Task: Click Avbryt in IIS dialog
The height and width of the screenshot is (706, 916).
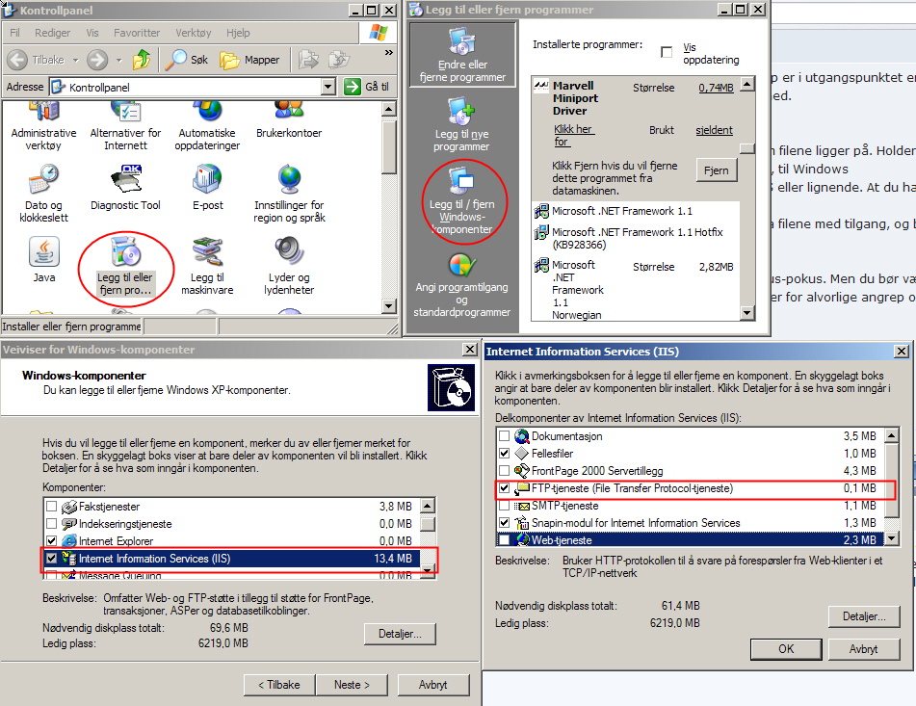Action: [x=863, y=649]
